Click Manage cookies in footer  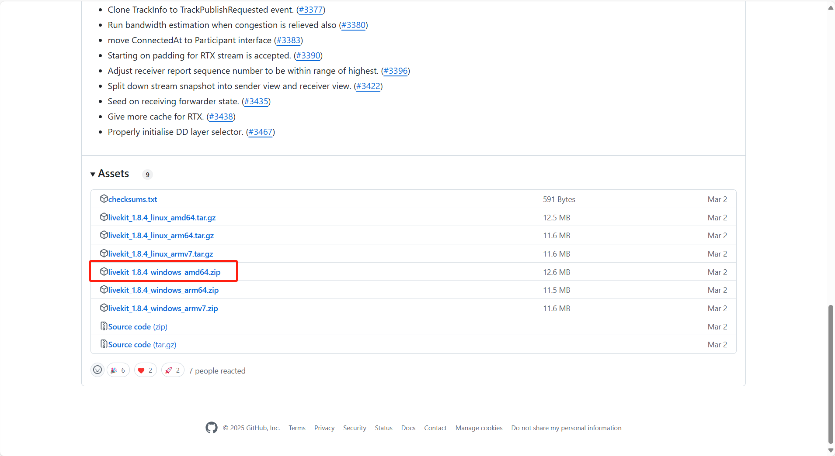[479, 428]
